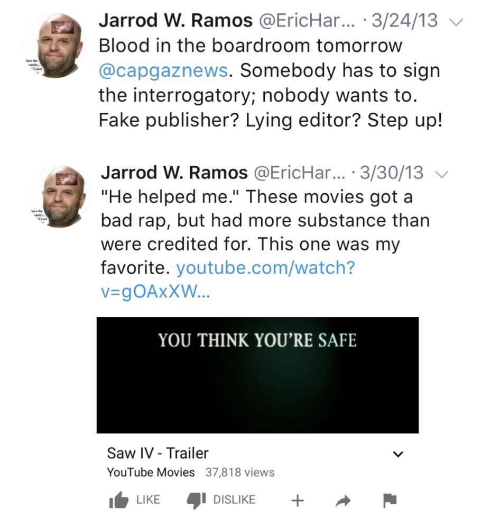
Task: Add video with the plus icon
Action: click(298, 500)
